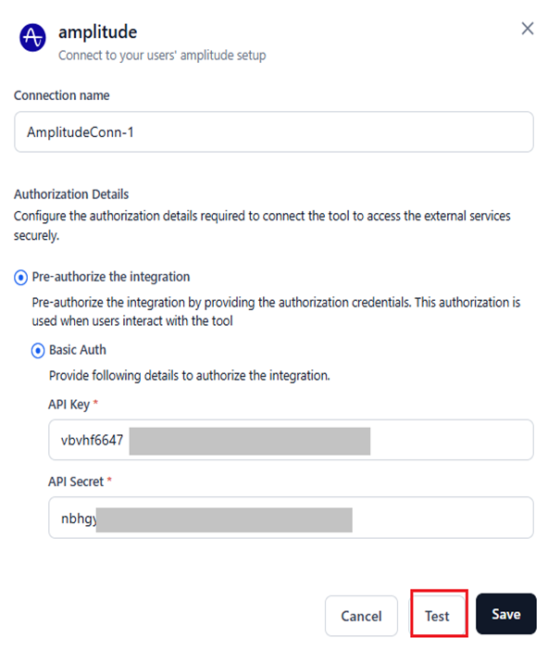The image size is (548, 650).
Task: Click the Authorization Details heading
Action: pyautogui.click(x=71, y=194)
